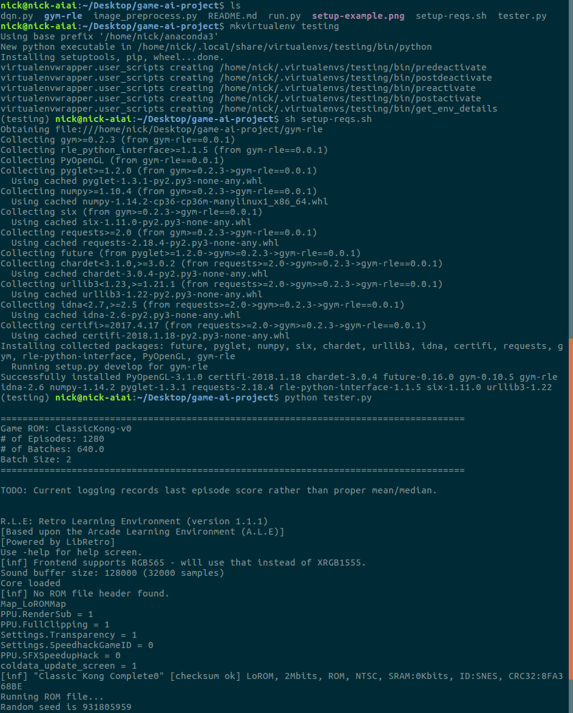This screenshot has width=573, height=713.
Task: Click the line "Using base prefix '/home/nick/anaconda3'"
Action: tap(110, 36)
